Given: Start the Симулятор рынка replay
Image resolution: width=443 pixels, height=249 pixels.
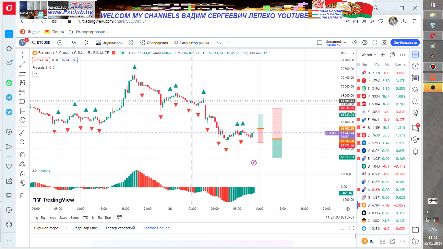Looking at the screenshot, I should pyautogui.click(x=191, y=42).
